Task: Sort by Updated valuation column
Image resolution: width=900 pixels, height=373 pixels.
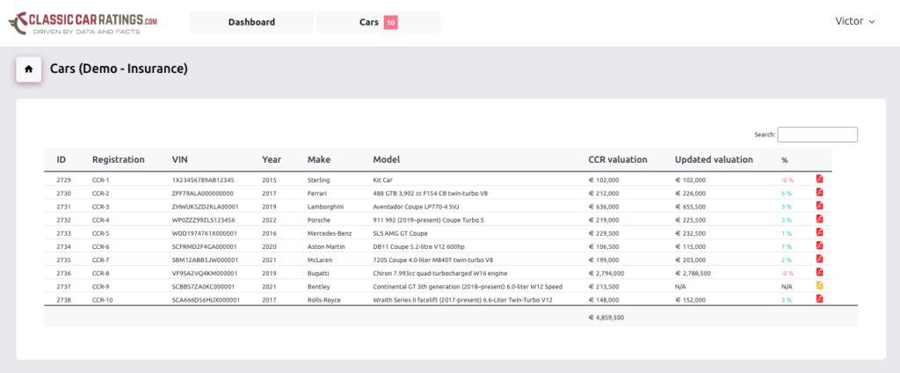Action: click(714, 160)
